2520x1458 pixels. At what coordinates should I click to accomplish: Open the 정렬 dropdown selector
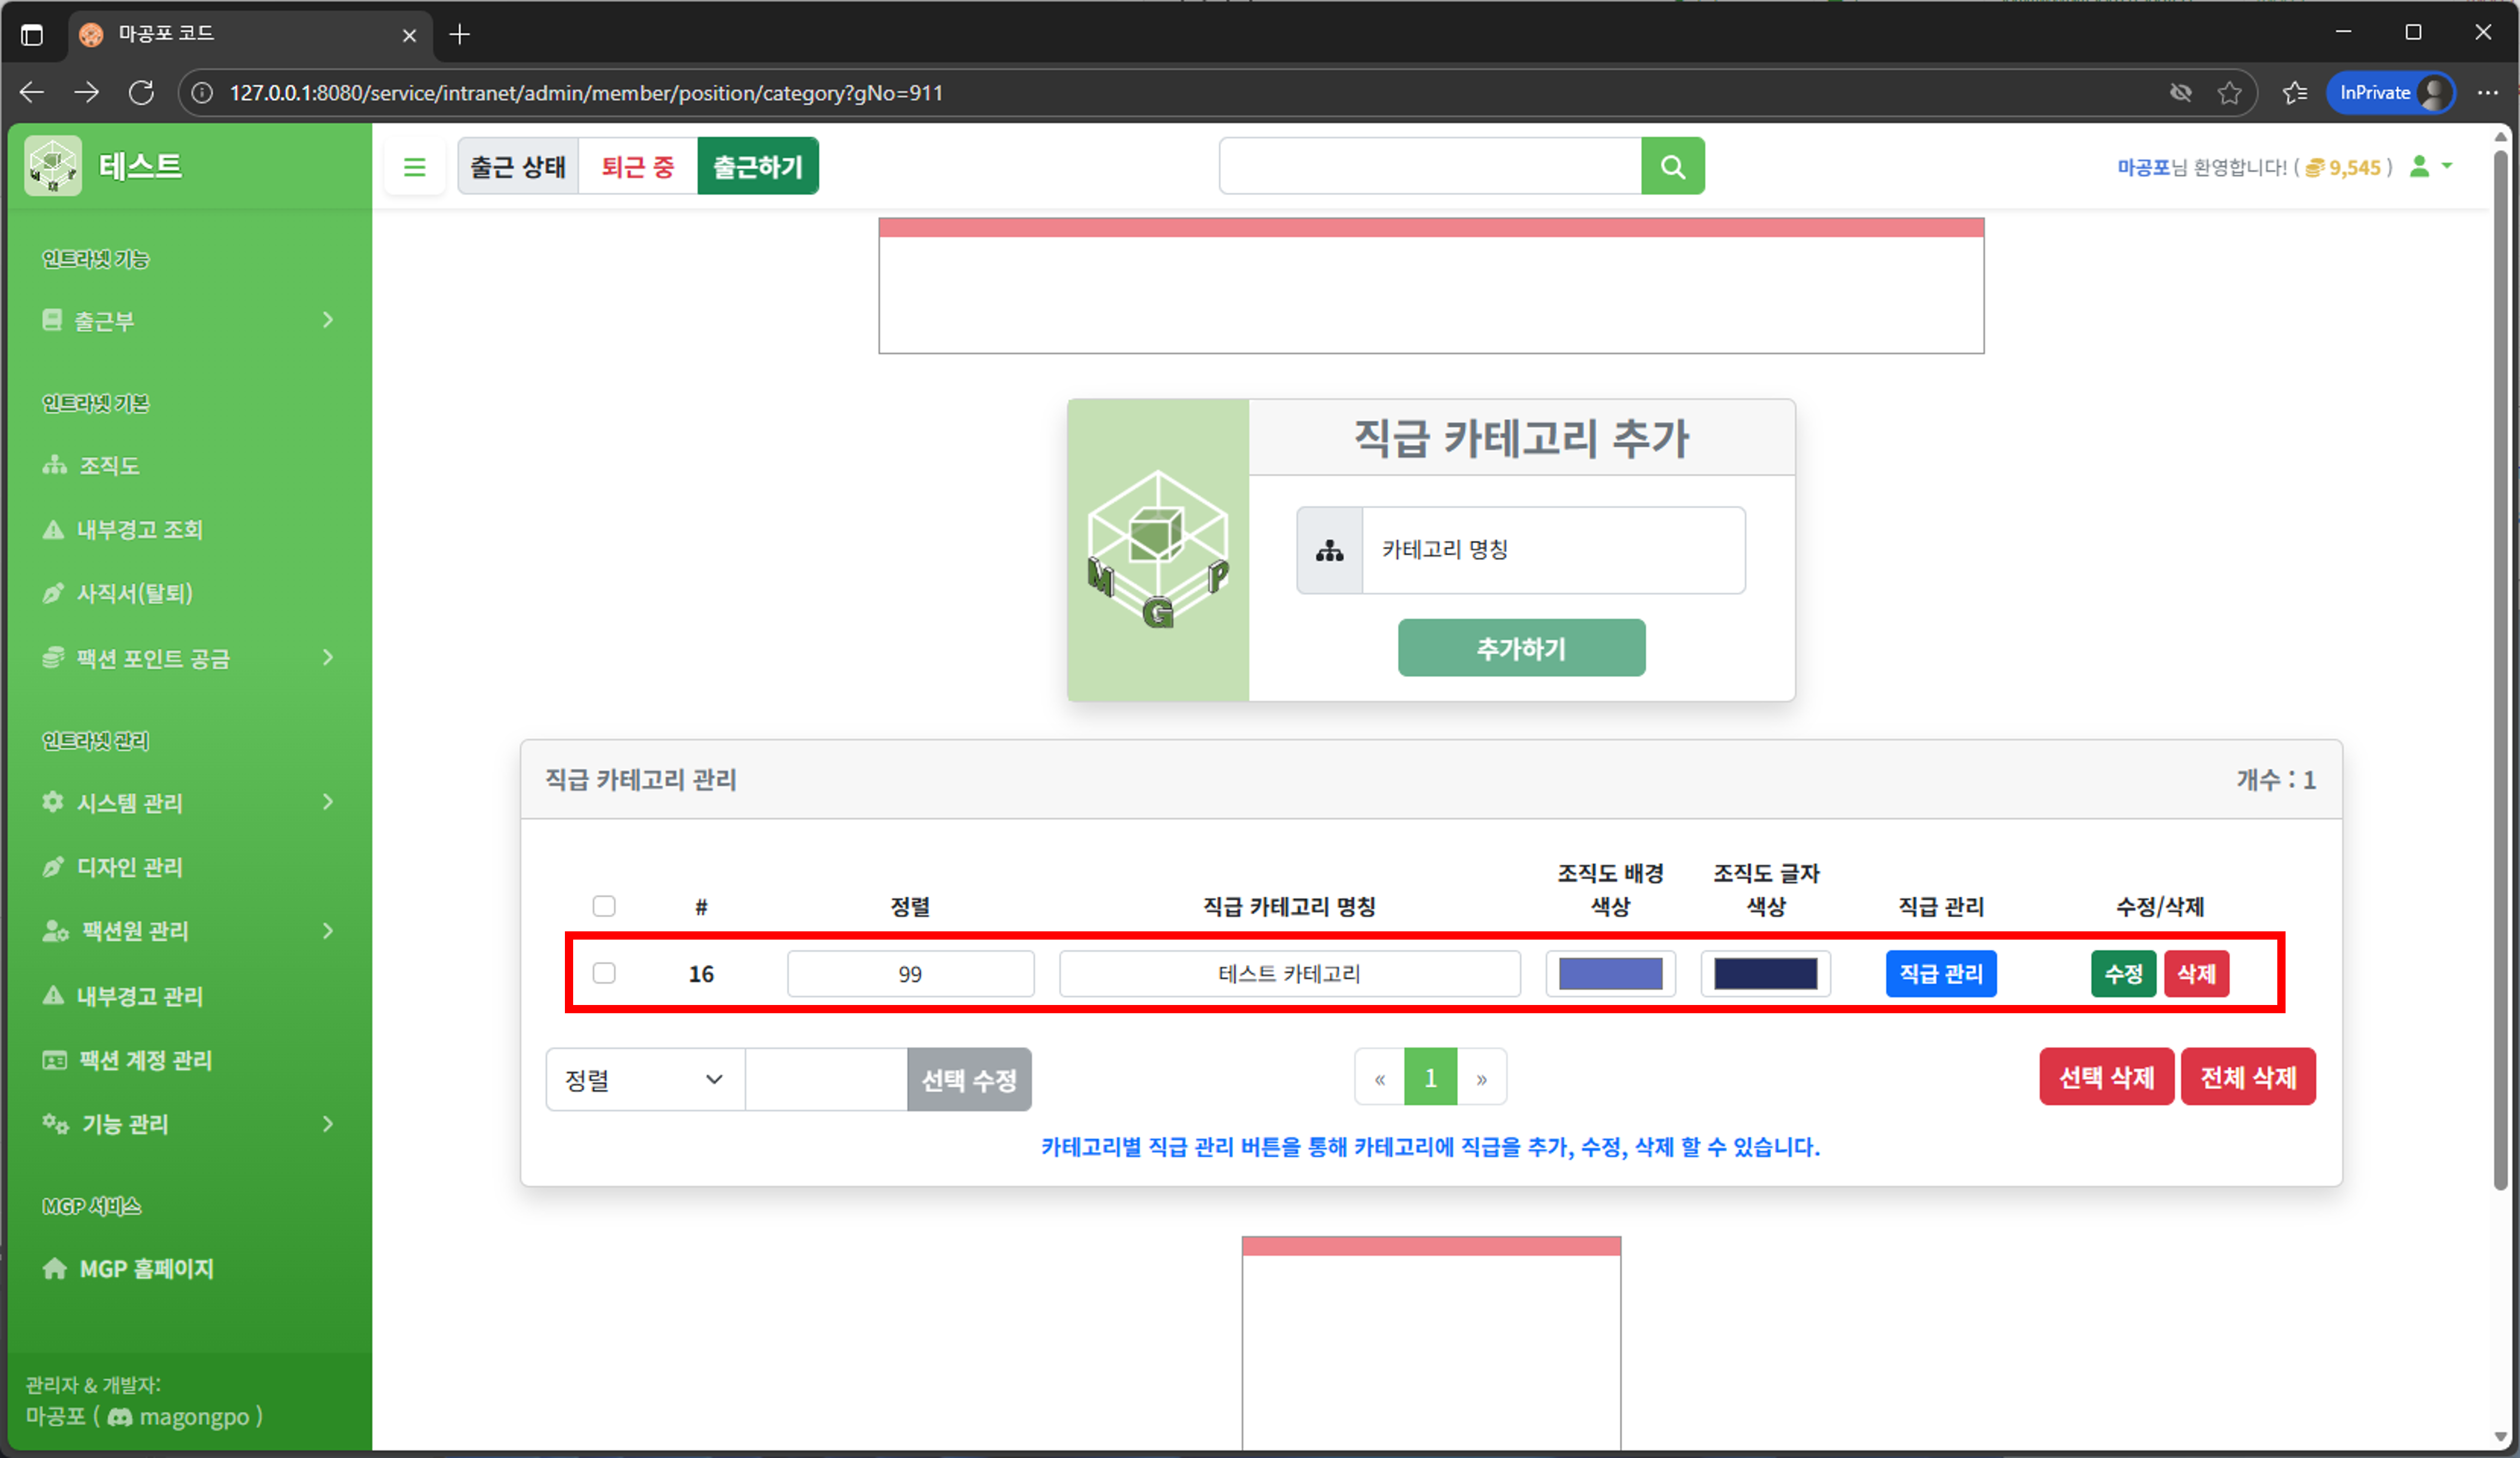tap(644, 1079)
